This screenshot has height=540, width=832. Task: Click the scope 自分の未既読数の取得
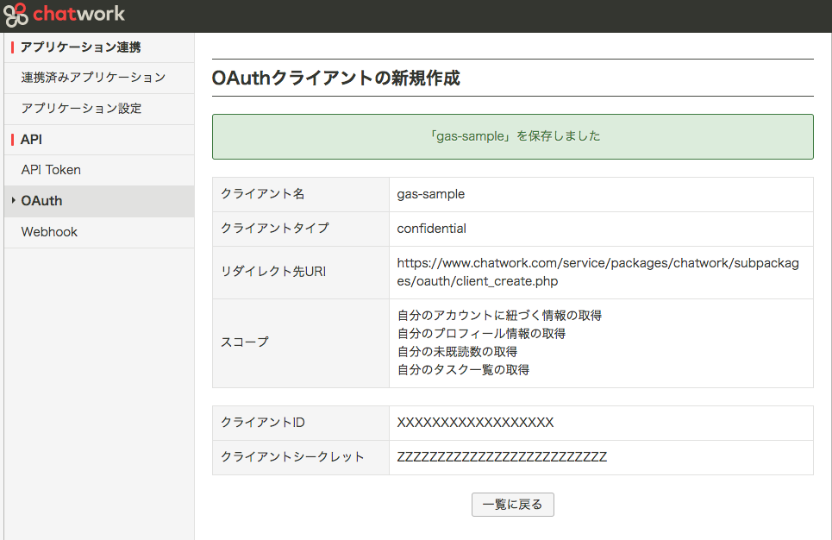(x=458, y=351)
